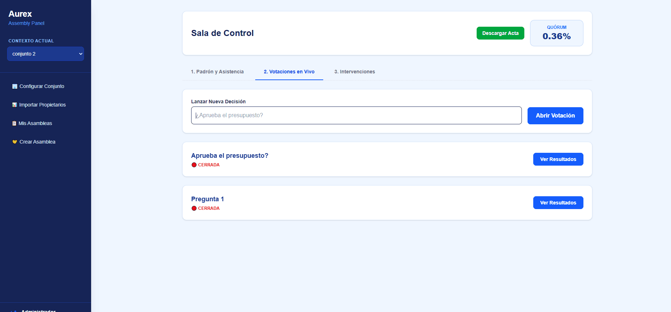671x312 pixels.
Task: View results for Aprueba el presupuesto?
Action: 558,159
